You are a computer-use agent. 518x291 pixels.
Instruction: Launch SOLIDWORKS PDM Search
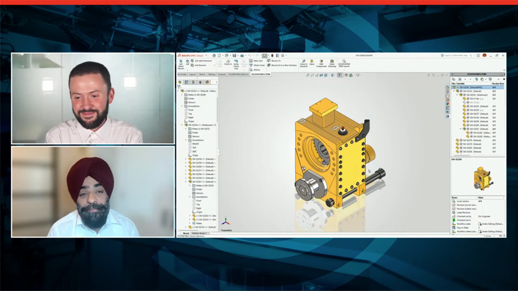pos(344,63)
